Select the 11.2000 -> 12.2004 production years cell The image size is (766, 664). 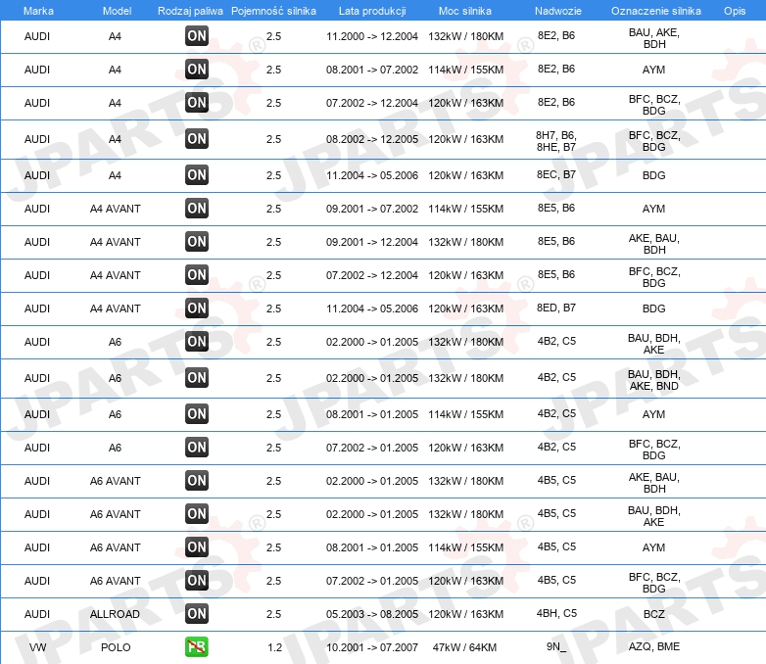point(372,36)
